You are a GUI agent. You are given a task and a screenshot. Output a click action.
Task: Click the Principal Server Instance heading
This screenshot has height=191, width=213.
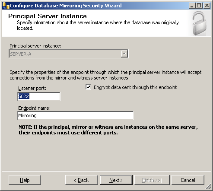click(x=48, y=16)
